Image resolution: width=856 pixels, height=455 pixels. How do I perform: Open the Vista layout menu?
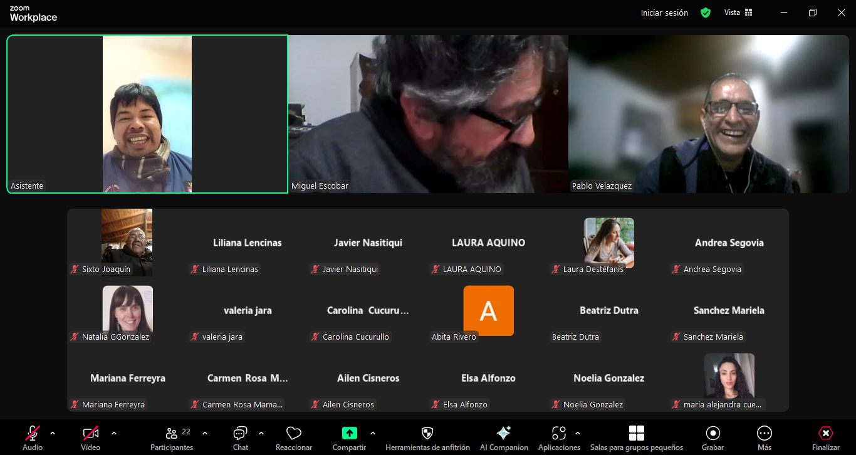coord(738,13)
